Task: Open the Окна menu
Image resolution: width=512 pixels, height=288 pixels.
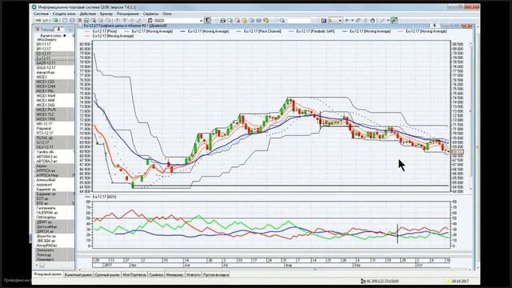Action: pyautogui.click(x=167, y=14)
